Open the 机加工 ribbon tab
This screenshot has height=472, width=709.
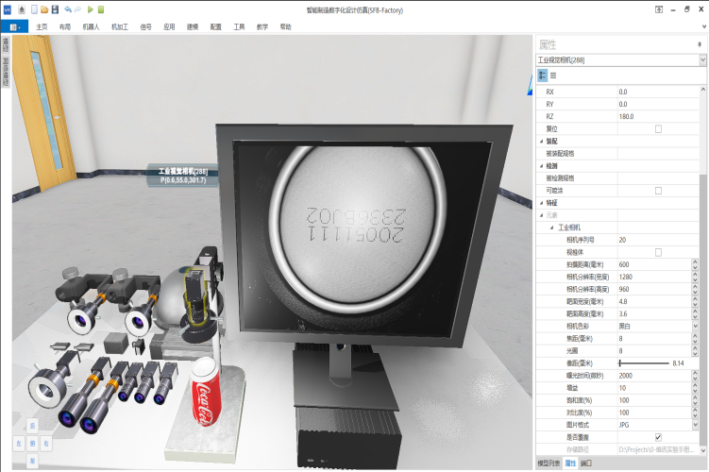point(120,26)
